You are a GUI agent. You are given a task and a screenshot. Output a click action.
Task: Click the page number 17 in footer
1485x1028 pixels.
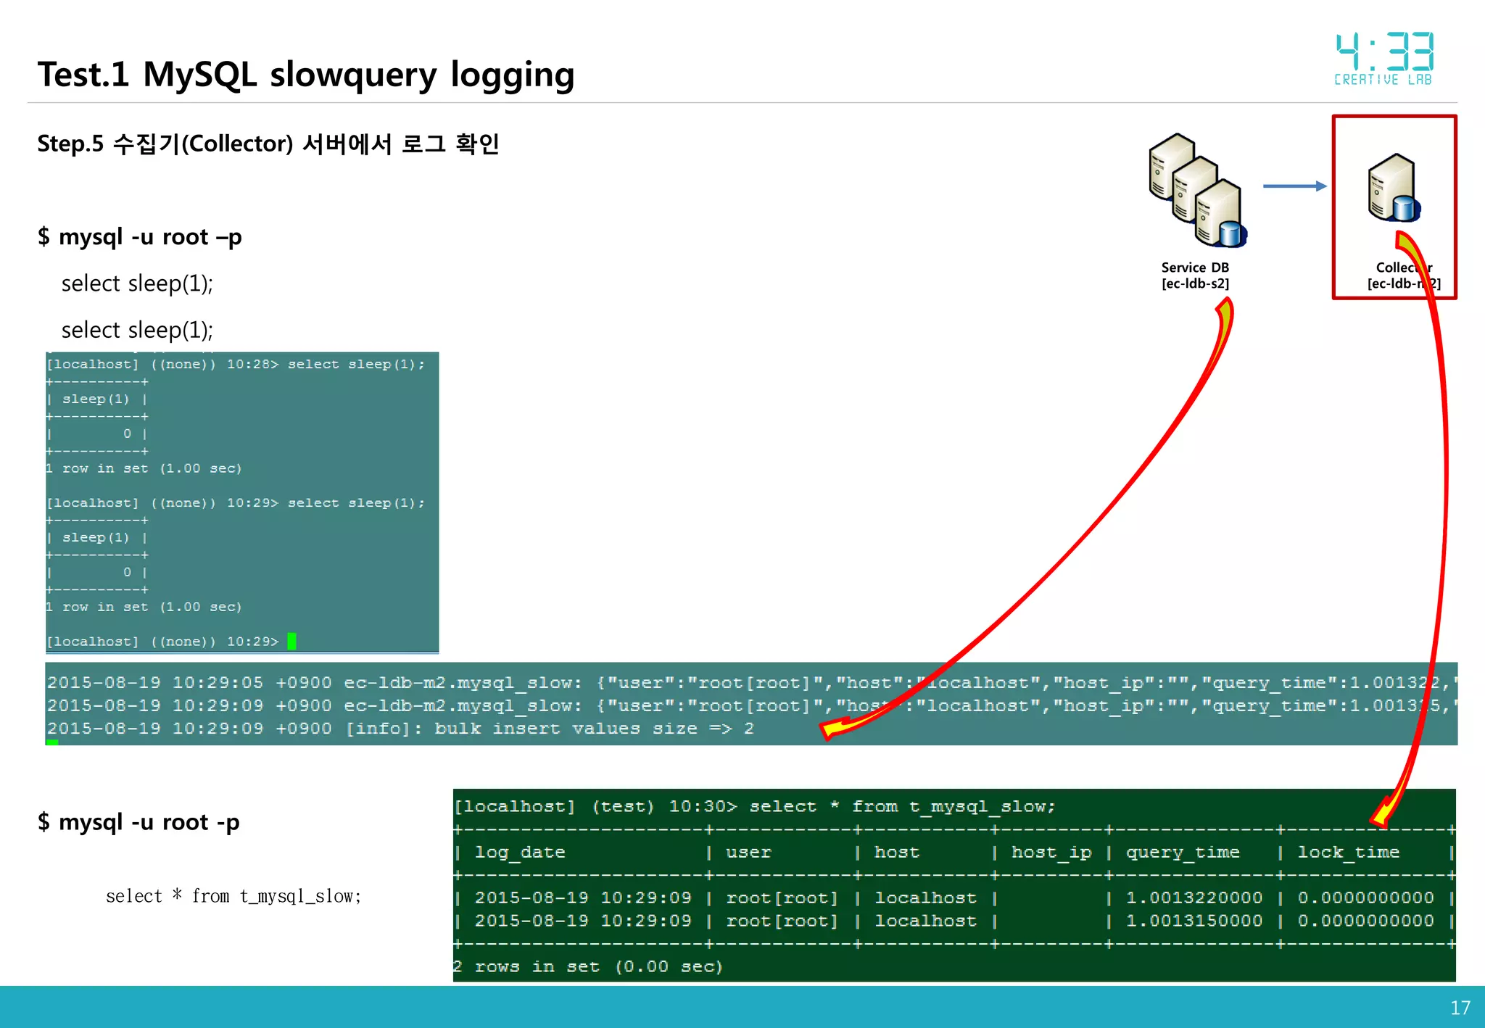coord(1460,1008)
